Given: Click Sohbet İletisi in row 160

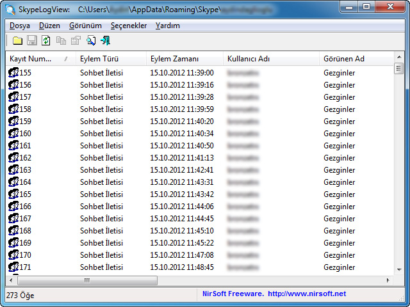Looking at the screenshot, I should (x=101, y=134).
